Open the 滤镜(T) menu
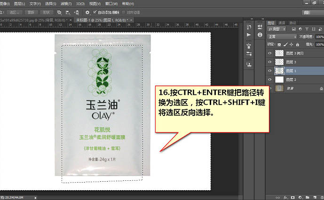 point(66,4)
